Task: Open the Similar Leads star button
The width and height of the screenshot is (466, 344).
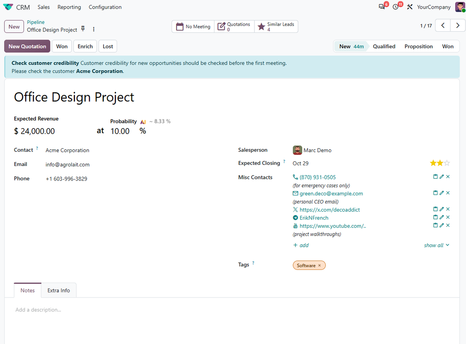Action: coord(276,26)
